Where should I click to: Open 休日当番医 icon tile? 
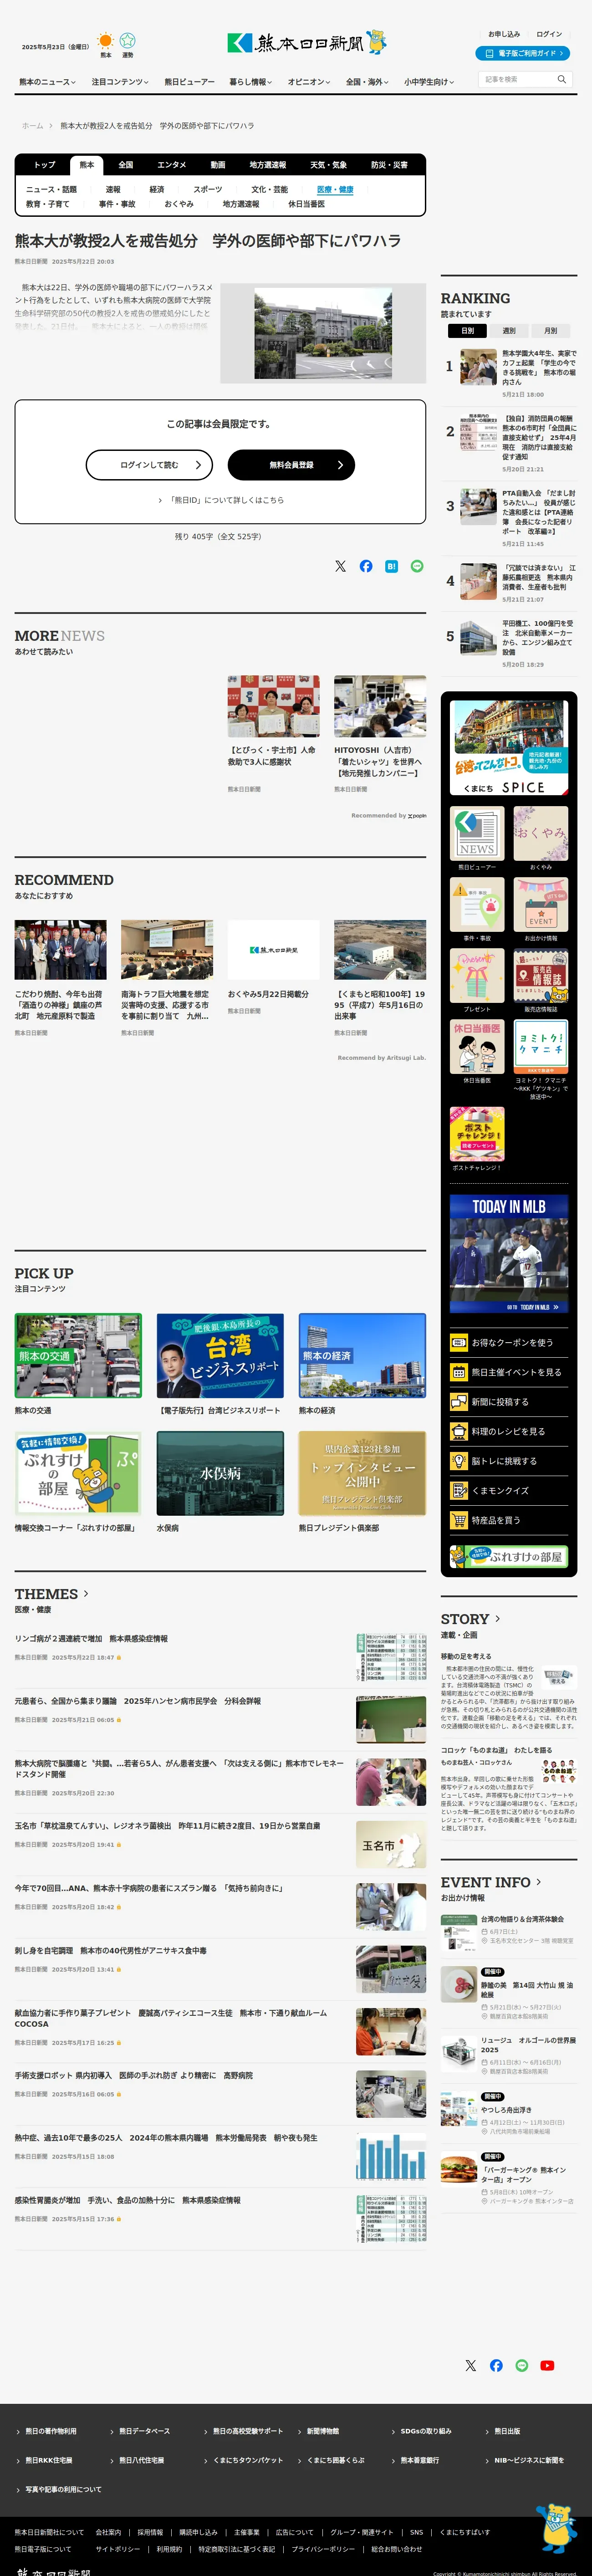click(x=477, y=1046)
